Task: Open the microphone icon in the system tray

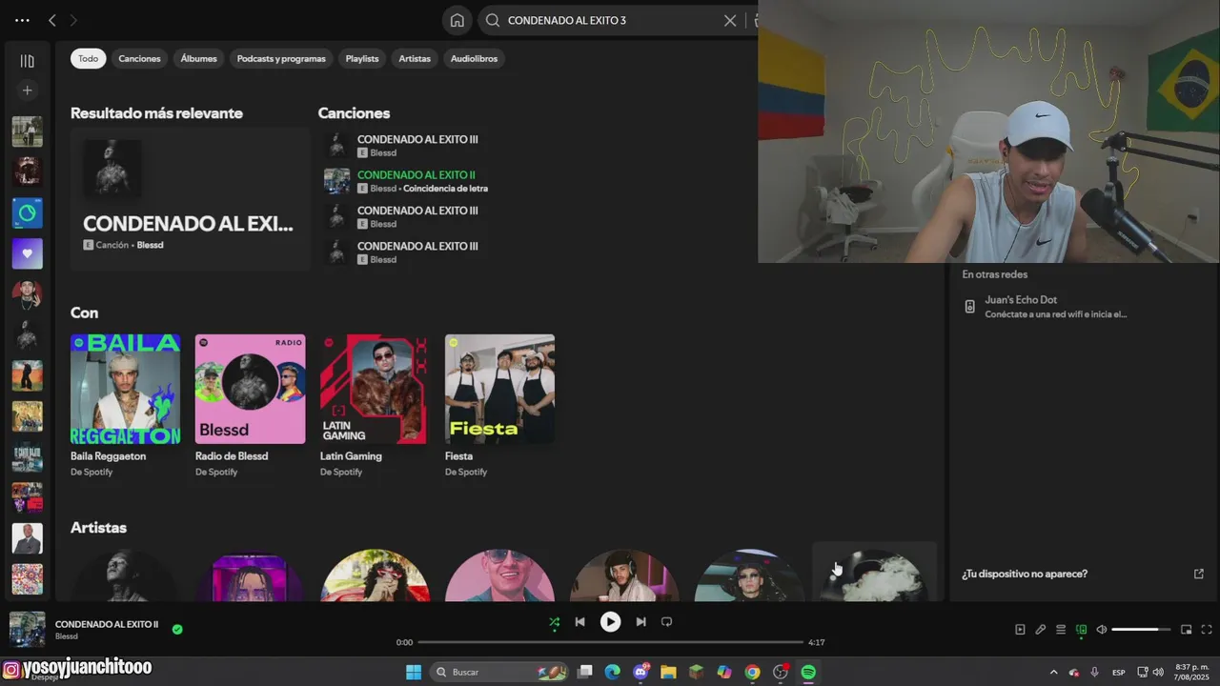Action: click(x=1094, y=673)
